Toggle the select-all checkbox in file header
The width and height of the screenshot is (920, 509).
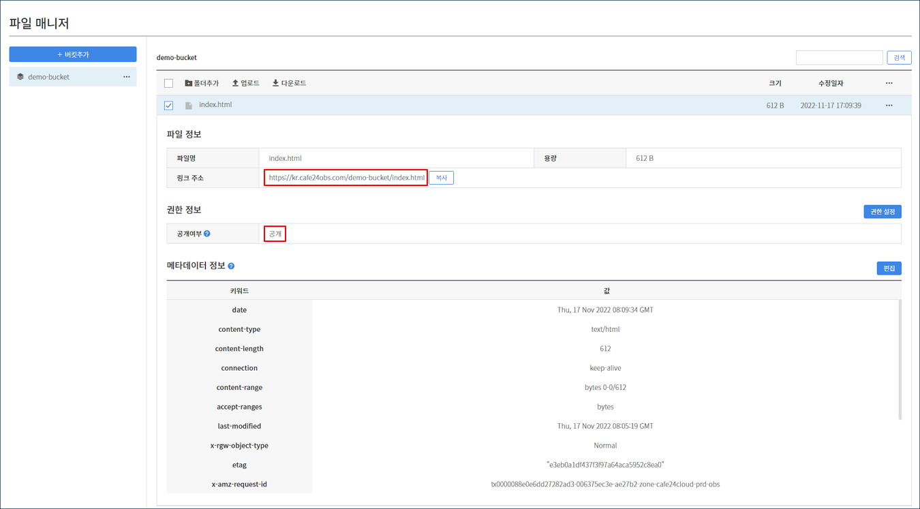coord(168,83)
